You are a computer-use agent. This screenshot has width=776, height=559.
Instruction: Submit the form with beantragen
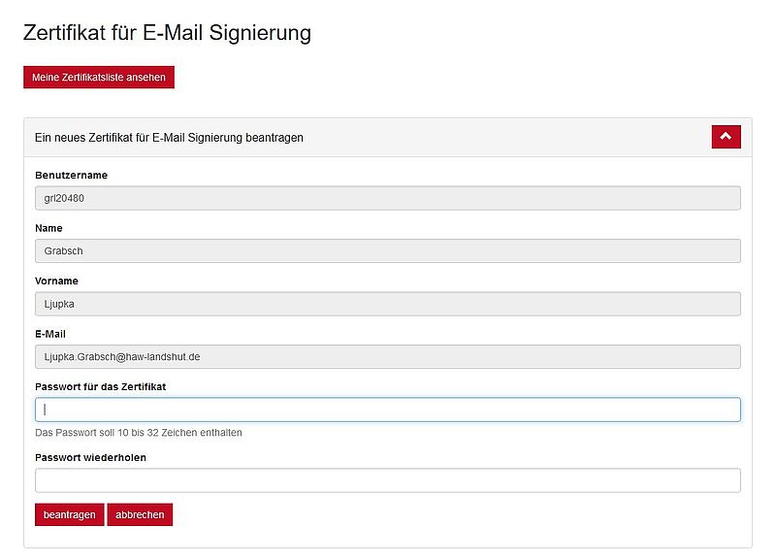(69, 514)
